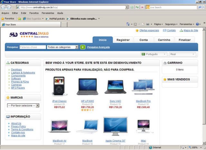Open the Ferramentas command bar dropdown
The image size is (206, 150).
click(187, 24)
